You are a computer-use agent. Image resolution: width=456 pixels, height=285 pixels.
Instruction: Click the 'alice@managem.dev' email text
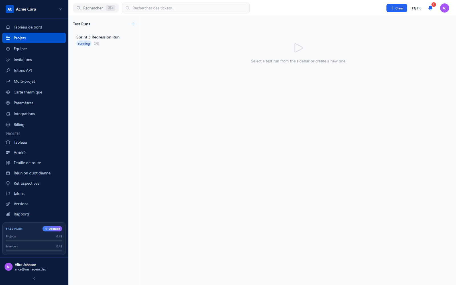click(x=30, y=269)
